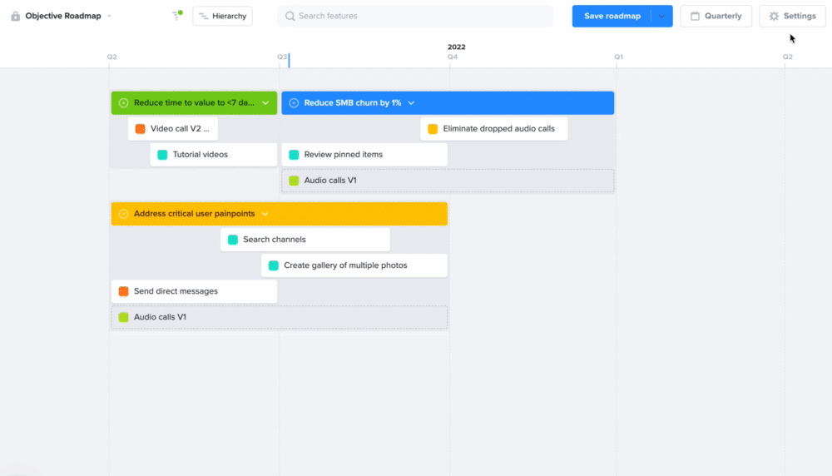The image size is (832, 476).
Task: Click circle icon on Reduce time to value objective
Action: 123,103
